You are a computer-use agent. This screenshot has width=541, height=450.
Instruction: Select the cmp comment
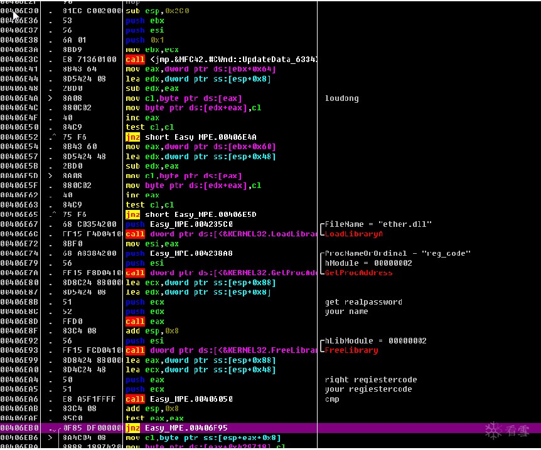coord(332,399)
